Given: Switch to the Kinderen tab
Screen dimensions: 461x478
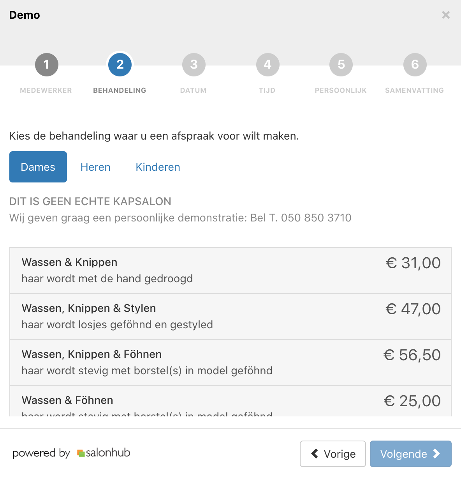Looking at the screenshot, I should coord(158,167).
